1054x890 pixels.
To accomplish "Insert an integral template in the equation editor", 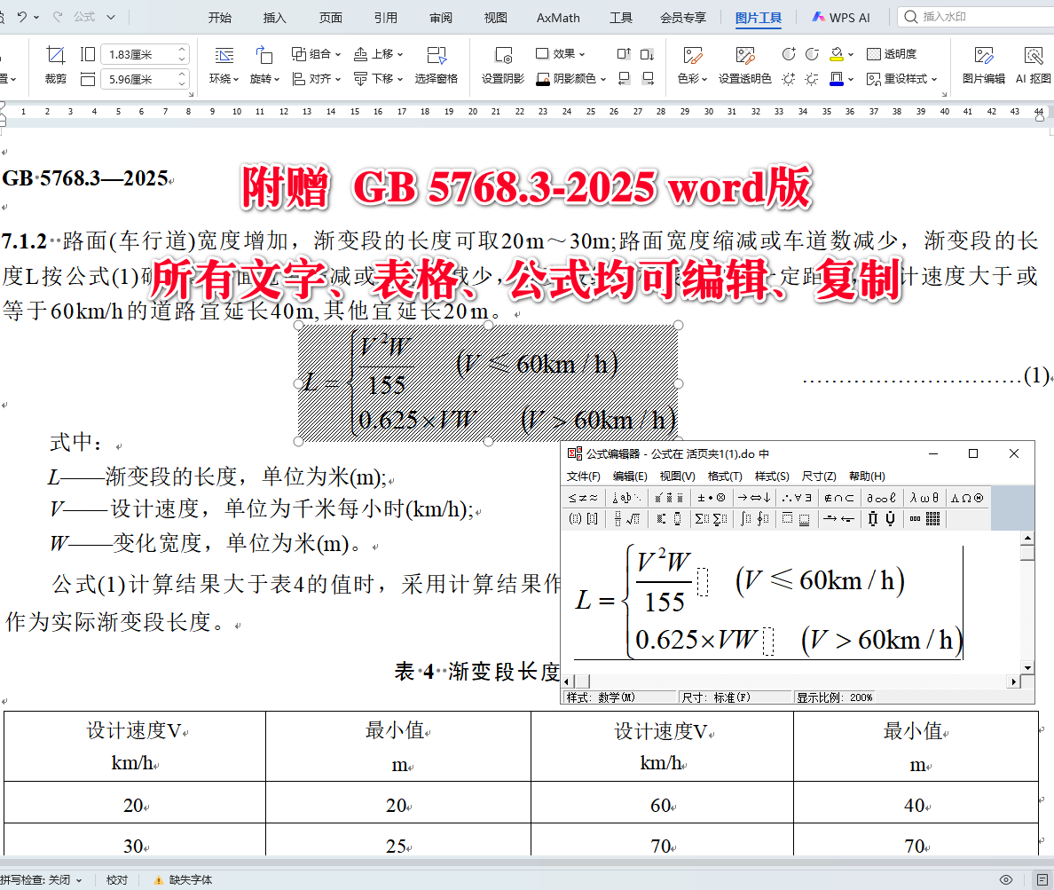I will [745, 518].
